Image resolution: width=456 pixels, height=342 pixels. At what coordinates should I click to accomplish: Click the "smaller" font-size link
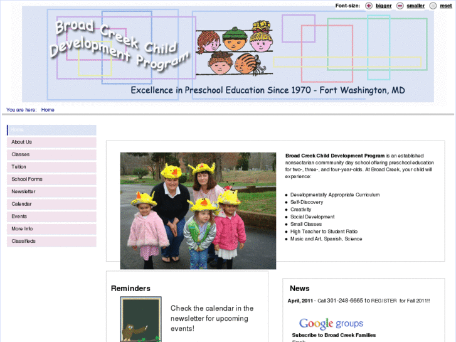coord(416,6)
